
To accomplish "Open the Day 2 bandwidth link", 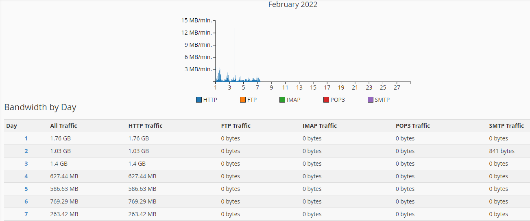I will pyautogui.click(x=26, y=151).
